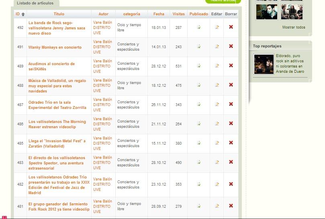Open Música de Valladolid regalo article

pyautogui.click(x=57, y=86)
